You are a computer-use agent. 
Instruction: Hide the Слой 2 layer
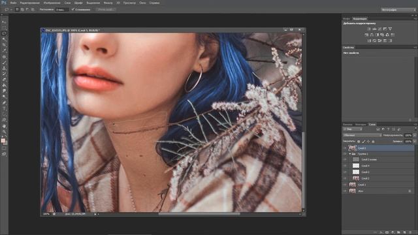345,178
